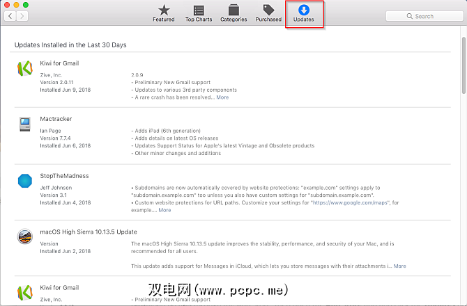Expand macOS High Sierra notes with More

click(399, 266)
